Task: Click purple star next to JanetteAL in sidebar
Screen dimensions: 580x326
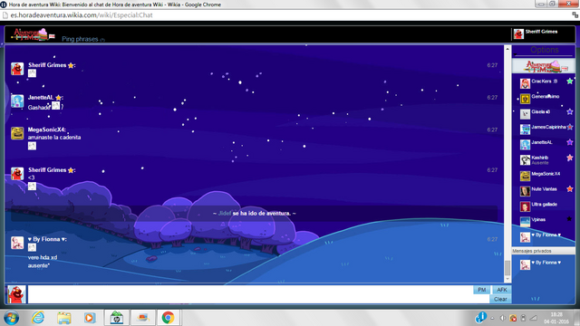Action: pos(570,142)
